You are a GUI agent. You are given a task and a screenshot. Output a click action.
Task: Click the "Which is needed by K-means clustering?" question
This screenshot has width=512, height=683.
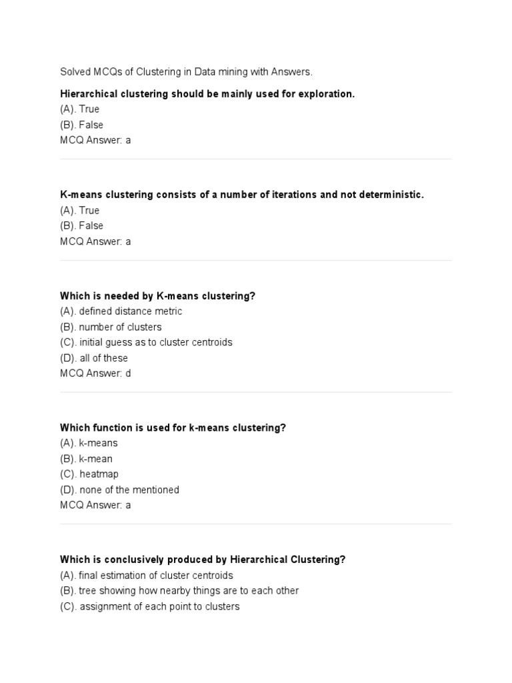(158, 296)
